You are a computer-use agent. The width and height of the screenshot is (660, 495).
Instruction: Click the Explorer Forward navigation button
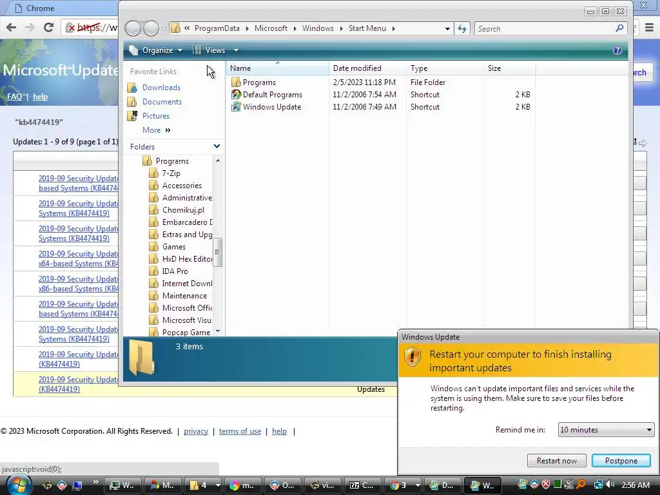[151, 28]
